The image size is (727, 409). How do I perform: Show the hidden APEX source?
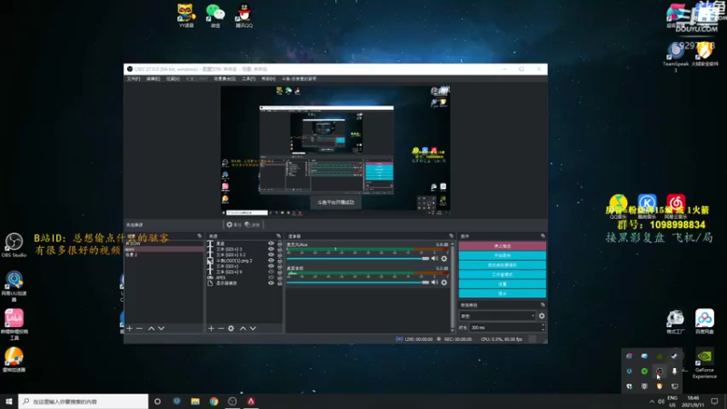pyautogui.click(x=271, y=277)
